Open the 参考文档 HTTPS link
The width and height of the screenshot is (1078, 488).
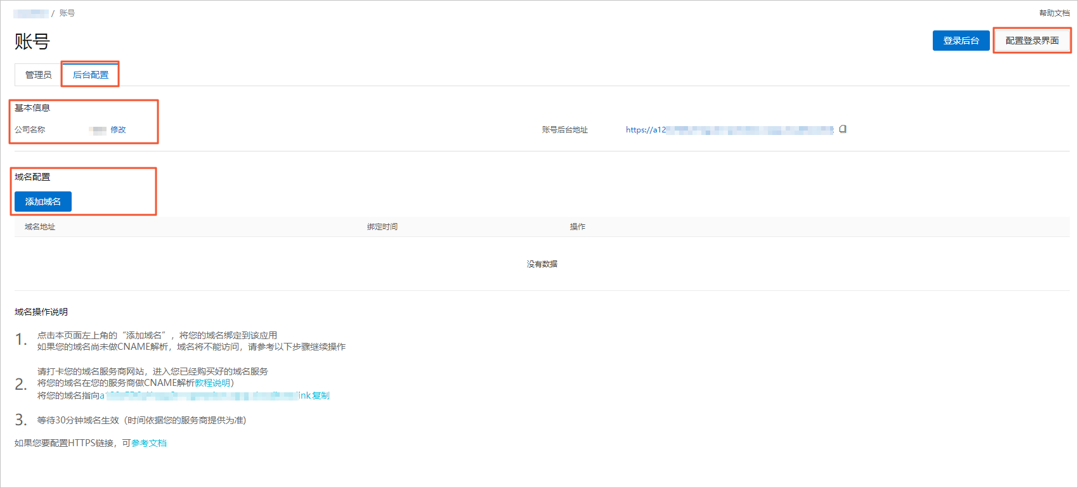(149, 443)
